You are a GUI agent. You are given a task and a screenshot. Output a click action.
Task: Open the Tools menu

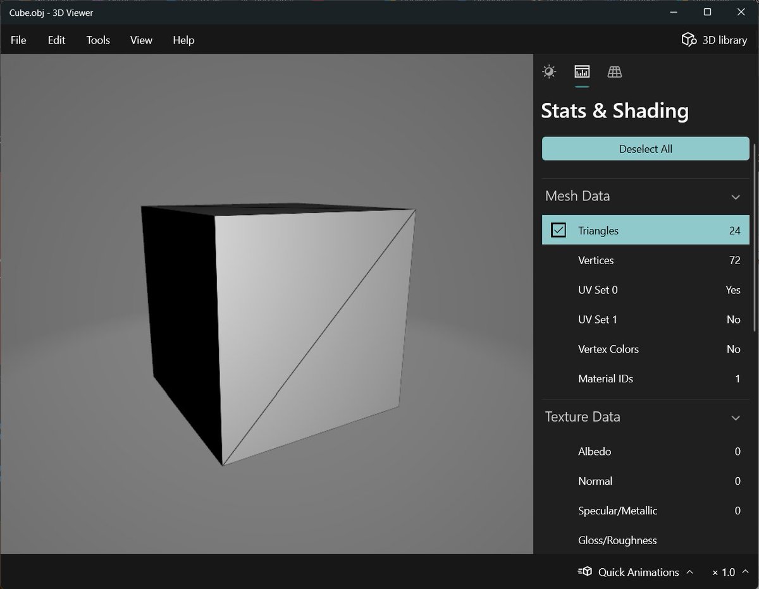[98, 40]
